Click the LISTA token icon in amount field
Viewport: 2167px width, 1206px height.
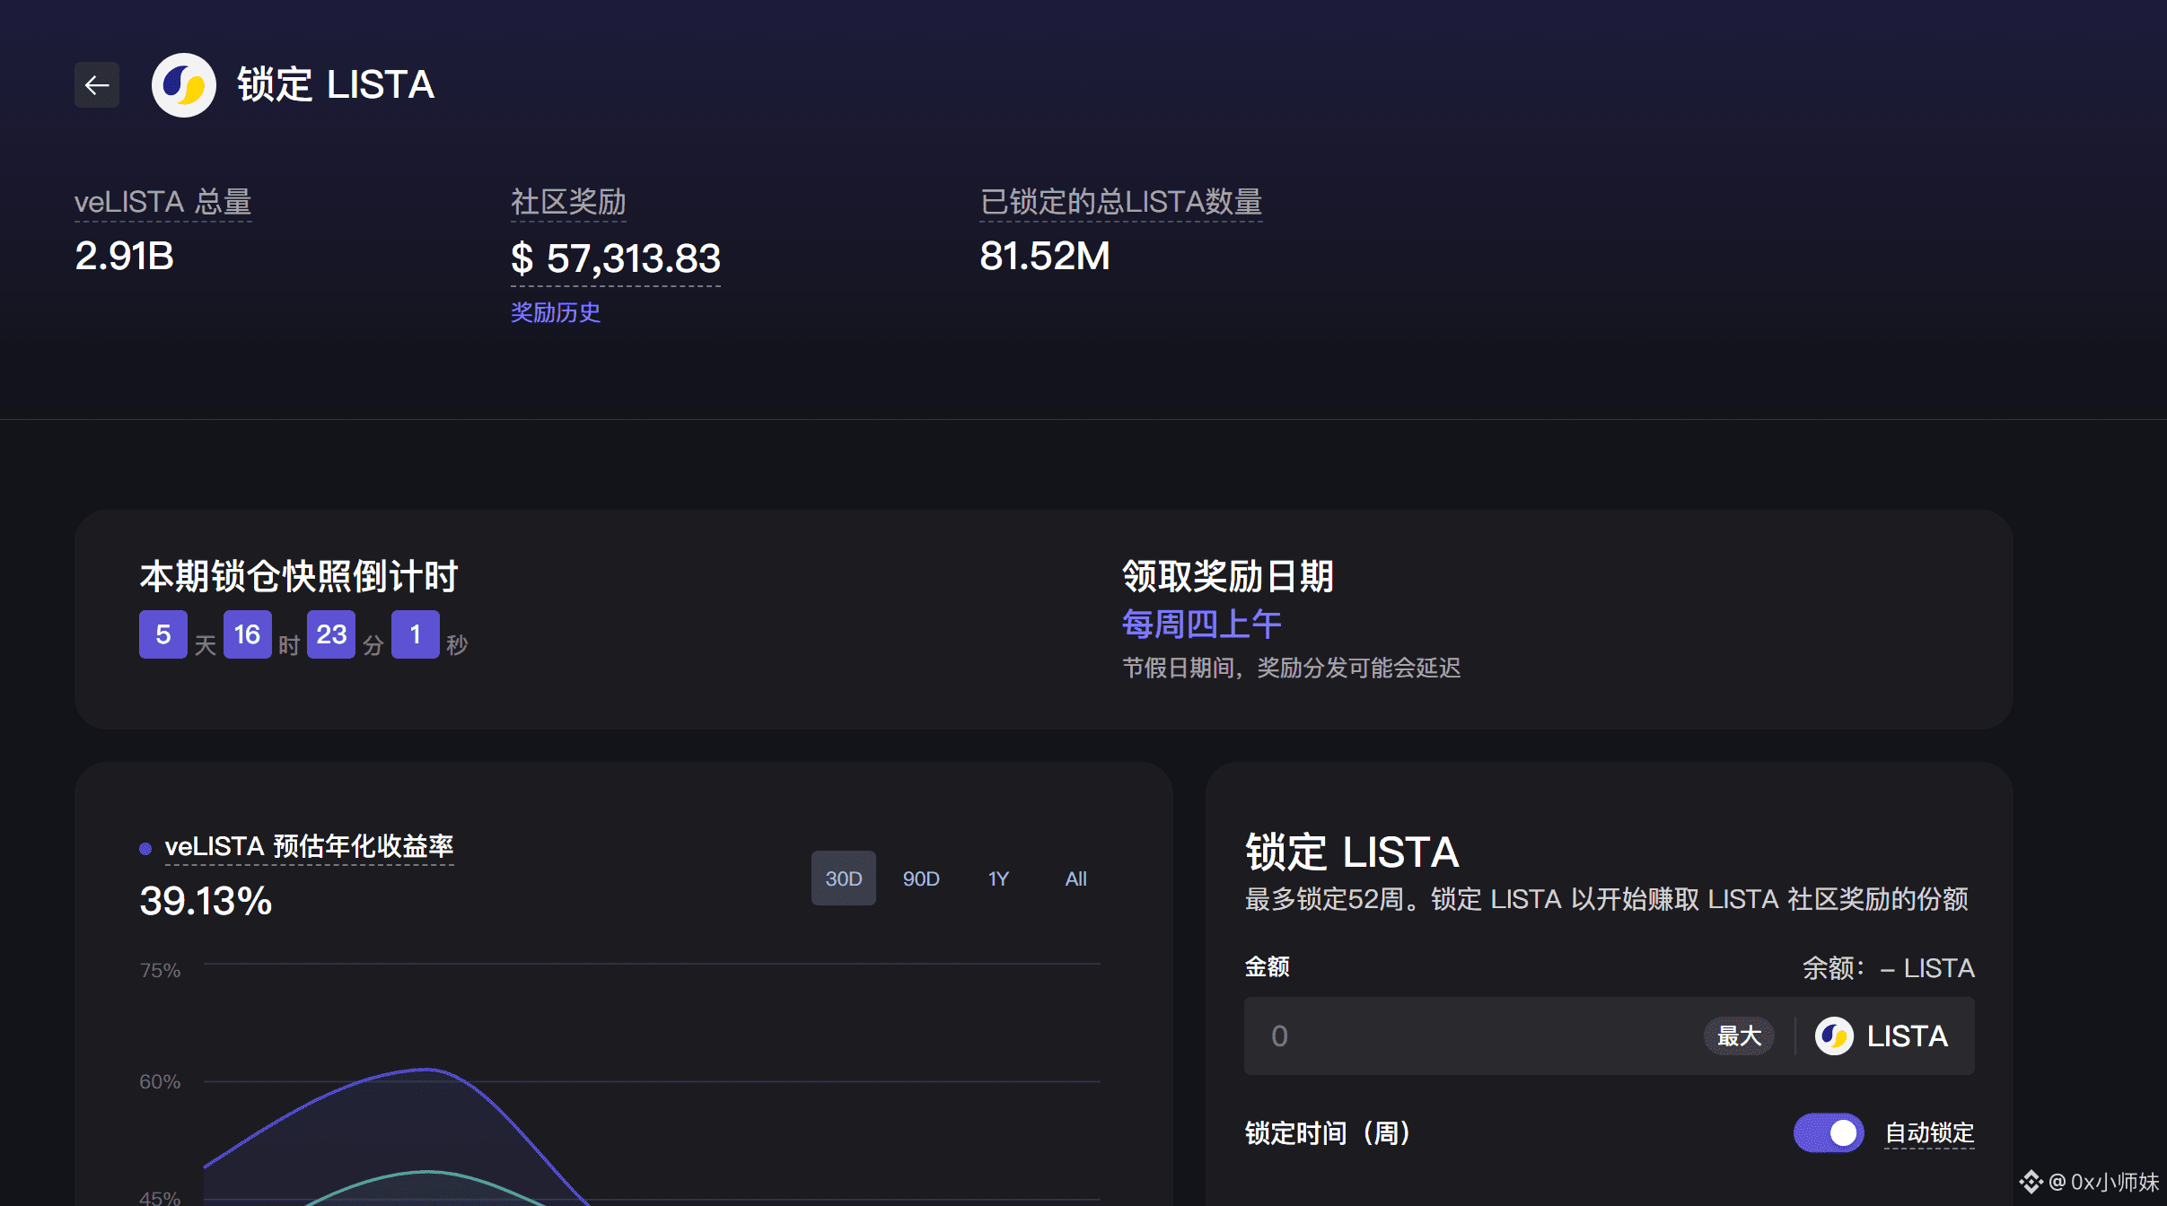[x=1834, y=1036]
